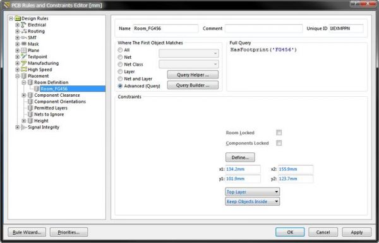Click the y2 coordinate field

pyautogui.click(x=296, y=178)
